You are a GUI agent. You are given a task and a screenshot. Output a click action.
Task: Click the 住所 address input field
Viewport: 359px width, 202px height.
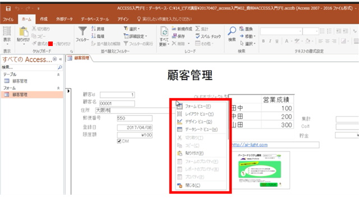click(x=133, y=111)
